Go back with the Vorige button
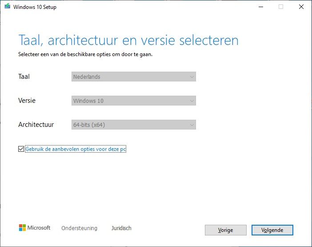 226,230
